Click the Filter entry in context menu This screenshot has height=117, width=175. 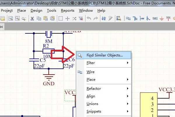[104, 63]
